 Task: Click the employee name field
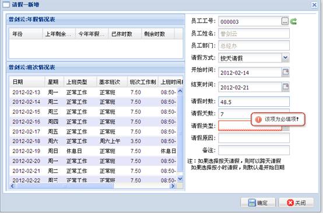point(254,33)
